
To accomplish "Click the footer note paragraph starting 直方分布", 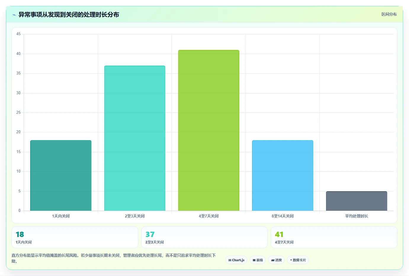I will point(114,258).
